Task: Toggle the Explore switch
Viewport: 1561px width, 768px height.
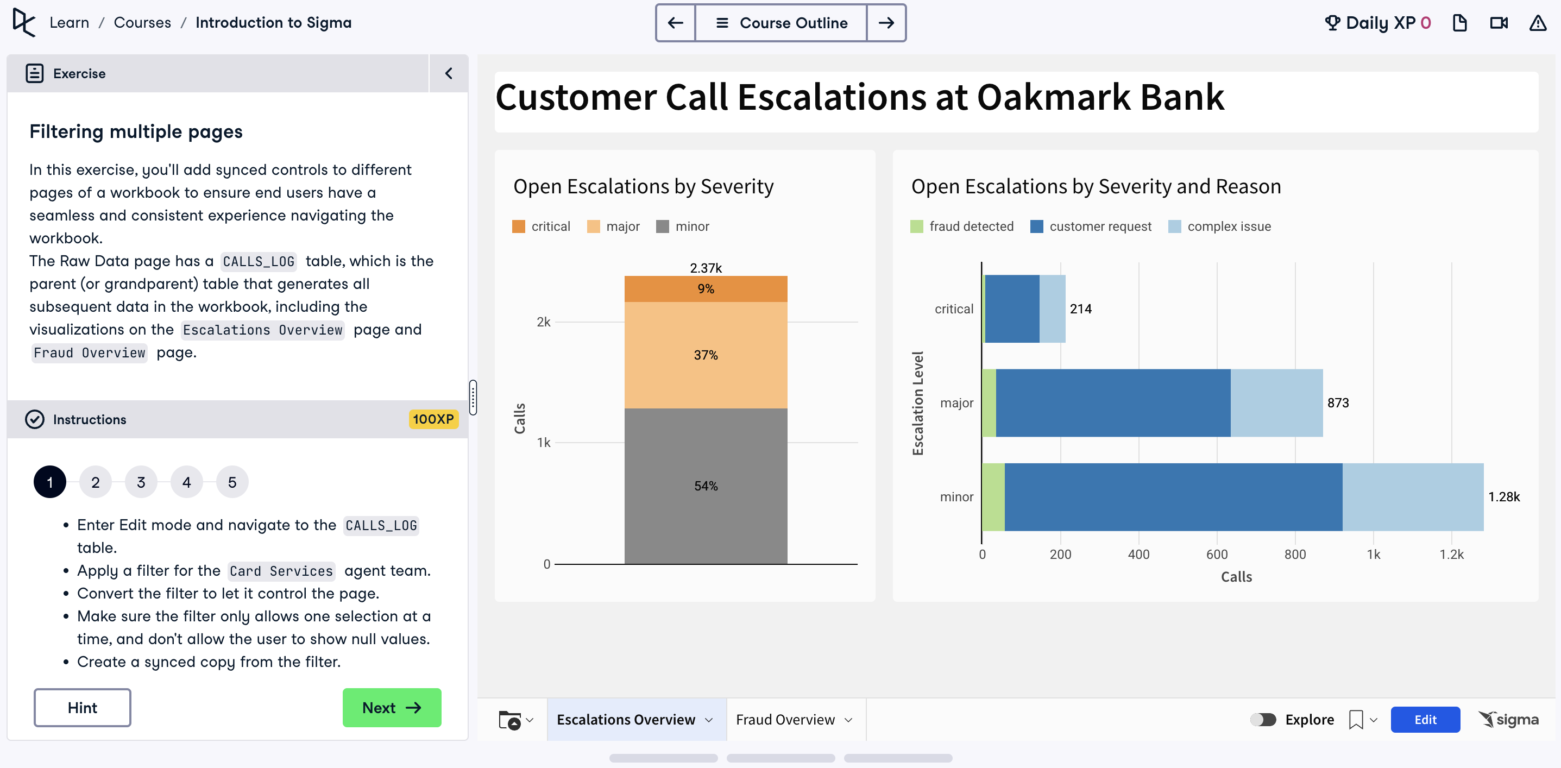Action: [1263, 720]
